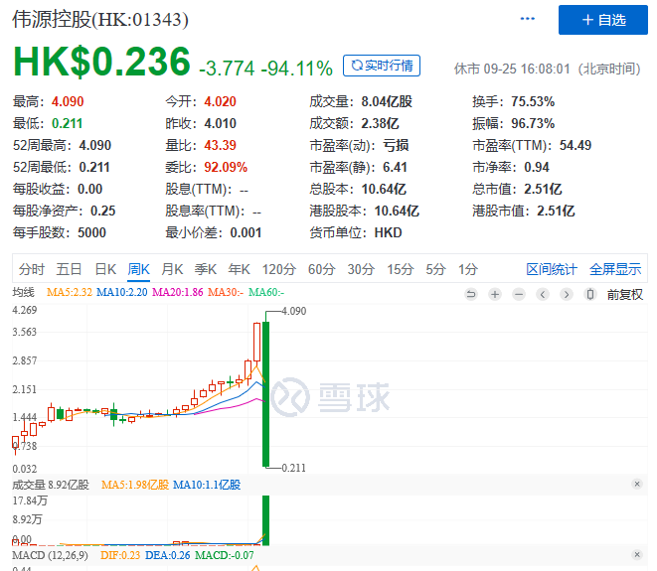Show the 年K chart tab
This screenshot has height=571, width=657.
[239, 269]
